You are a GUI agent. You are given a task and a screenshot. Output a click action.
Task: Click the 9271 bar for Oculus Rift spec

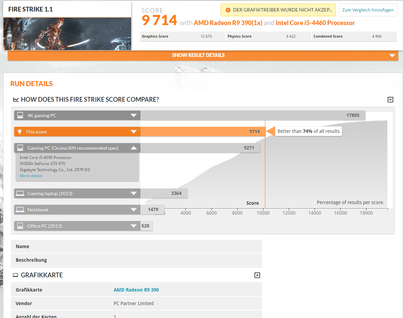[200, 148]
